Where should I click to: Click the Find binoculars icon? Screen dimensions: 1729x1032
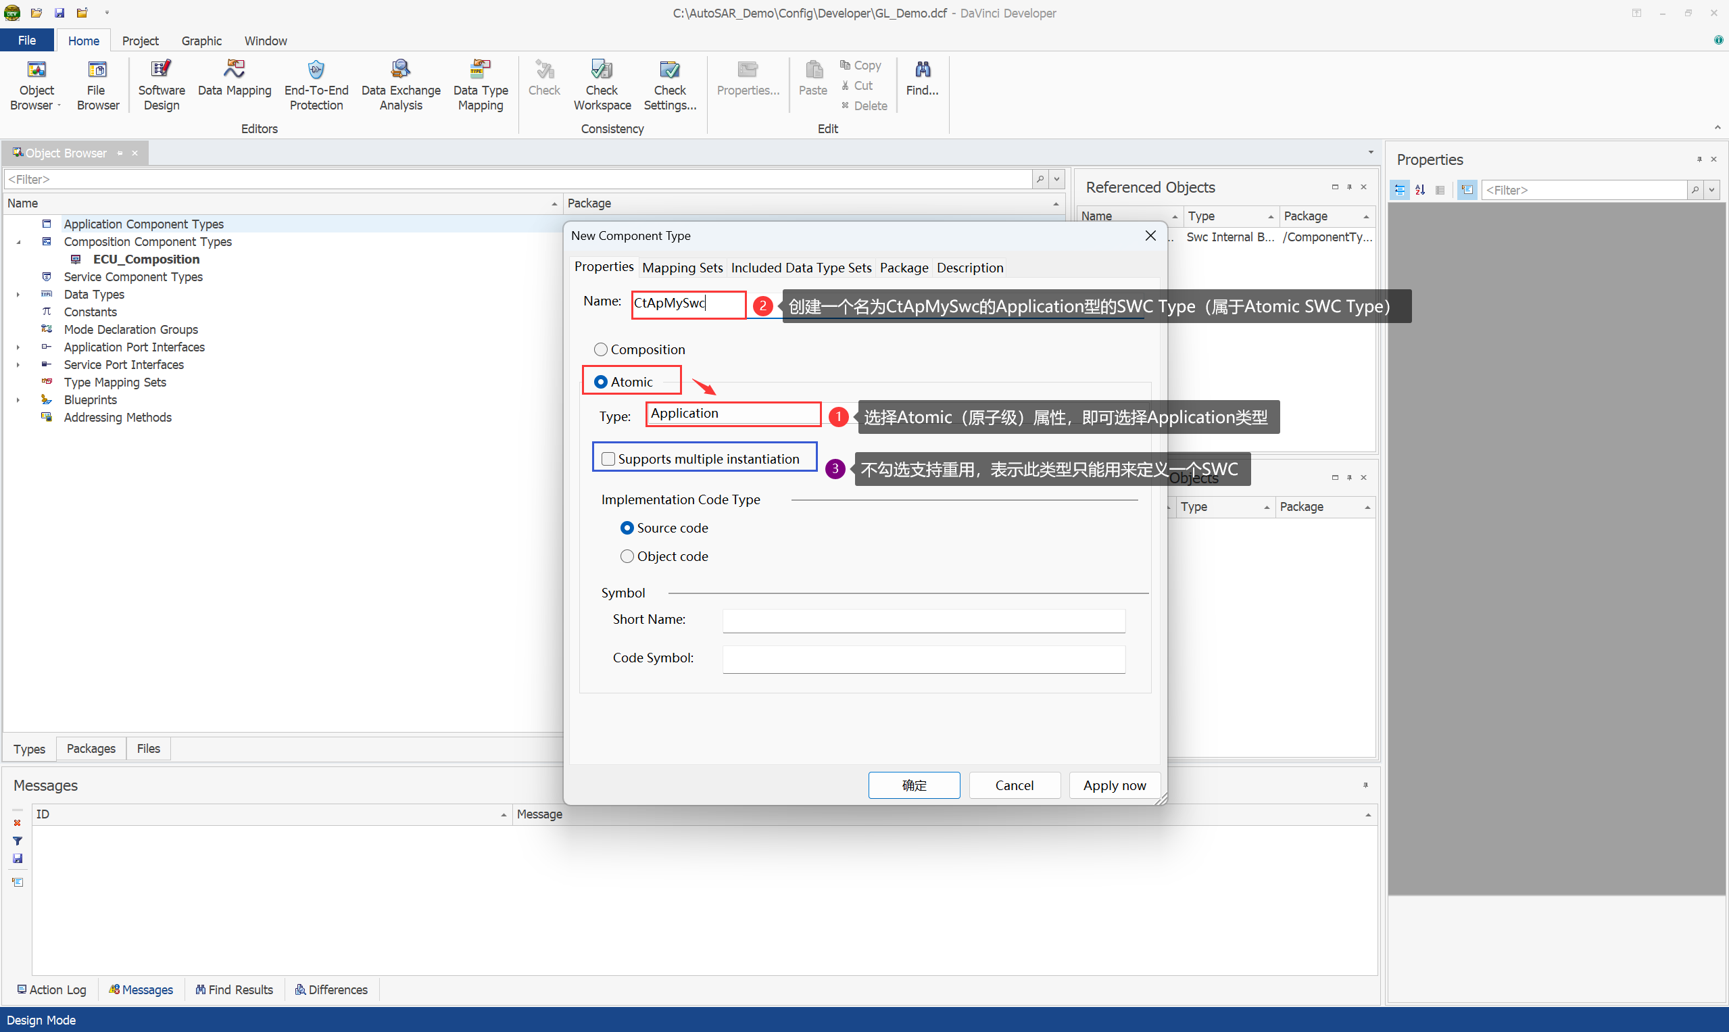pos(922,70)
